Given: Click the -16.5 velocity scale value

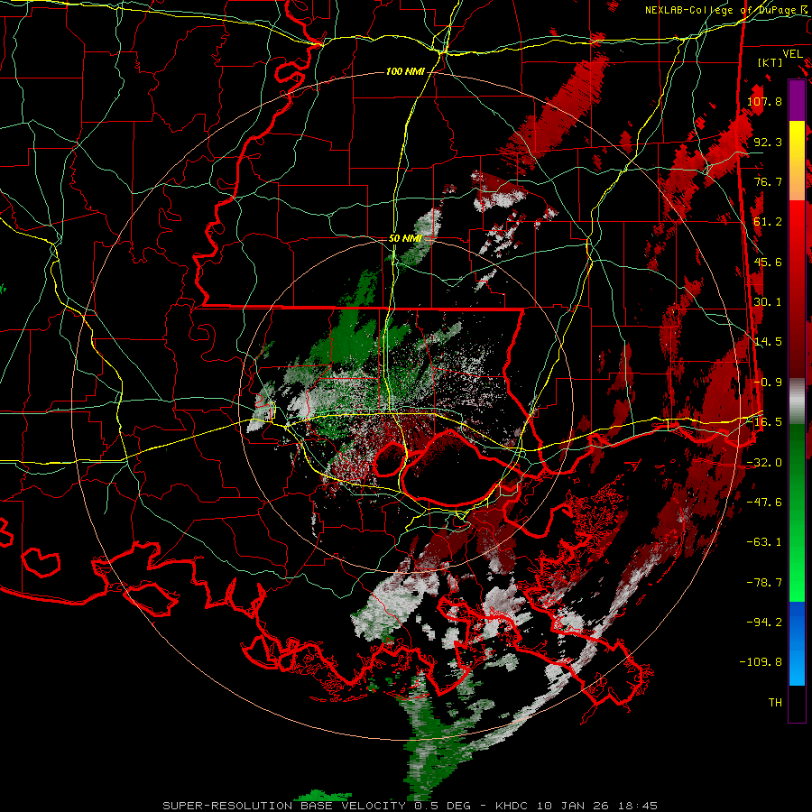Looking at the screenshot, I should point(764,422).
